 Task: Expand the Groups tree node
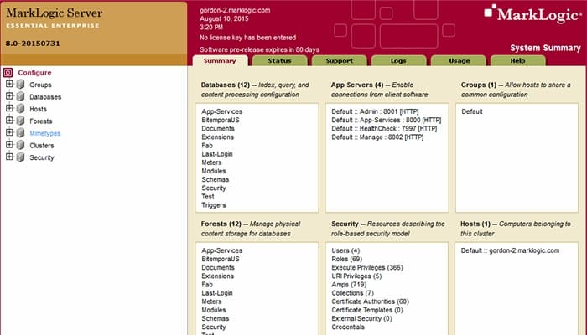click(x=9, y=84)
